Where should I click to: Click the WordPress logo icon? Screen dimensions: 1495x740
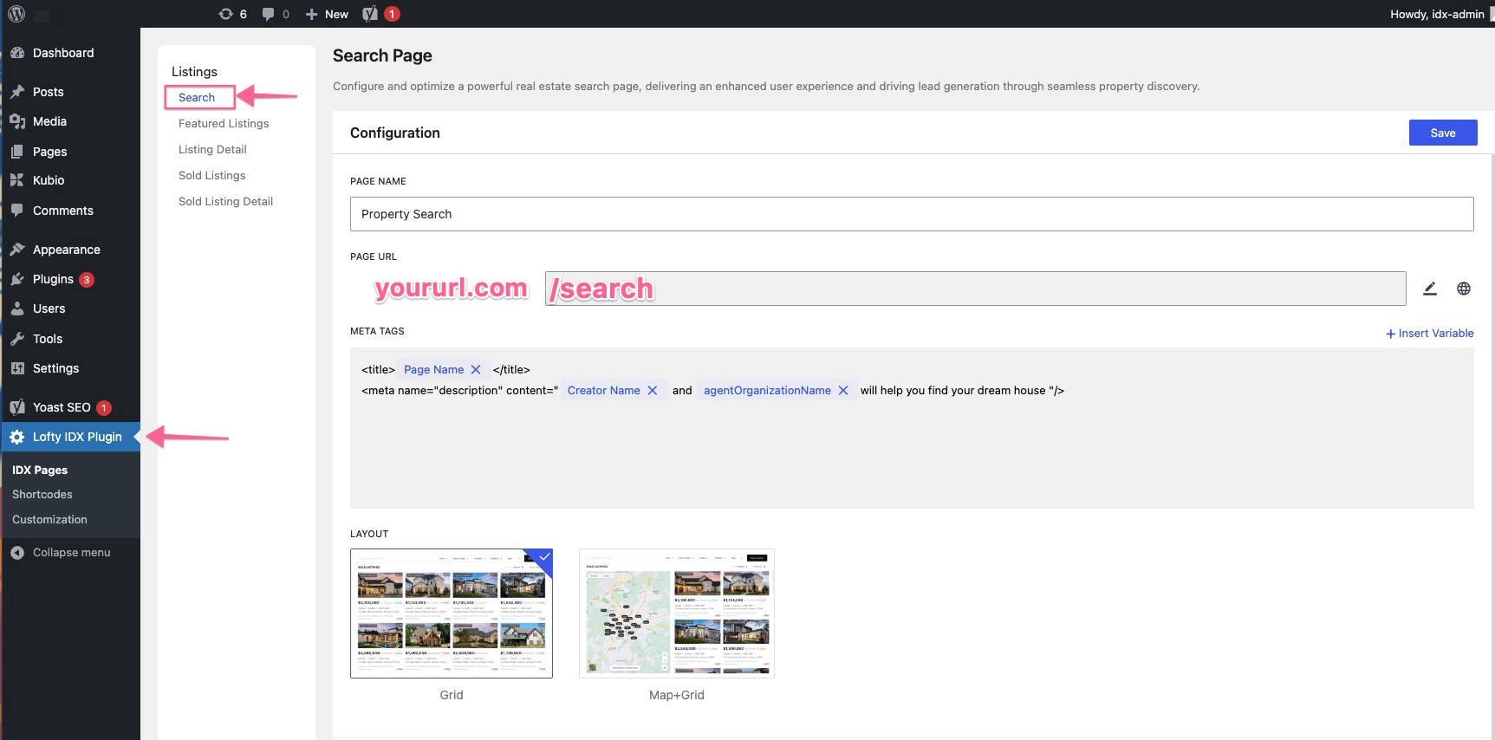click(x=16, y=14)
